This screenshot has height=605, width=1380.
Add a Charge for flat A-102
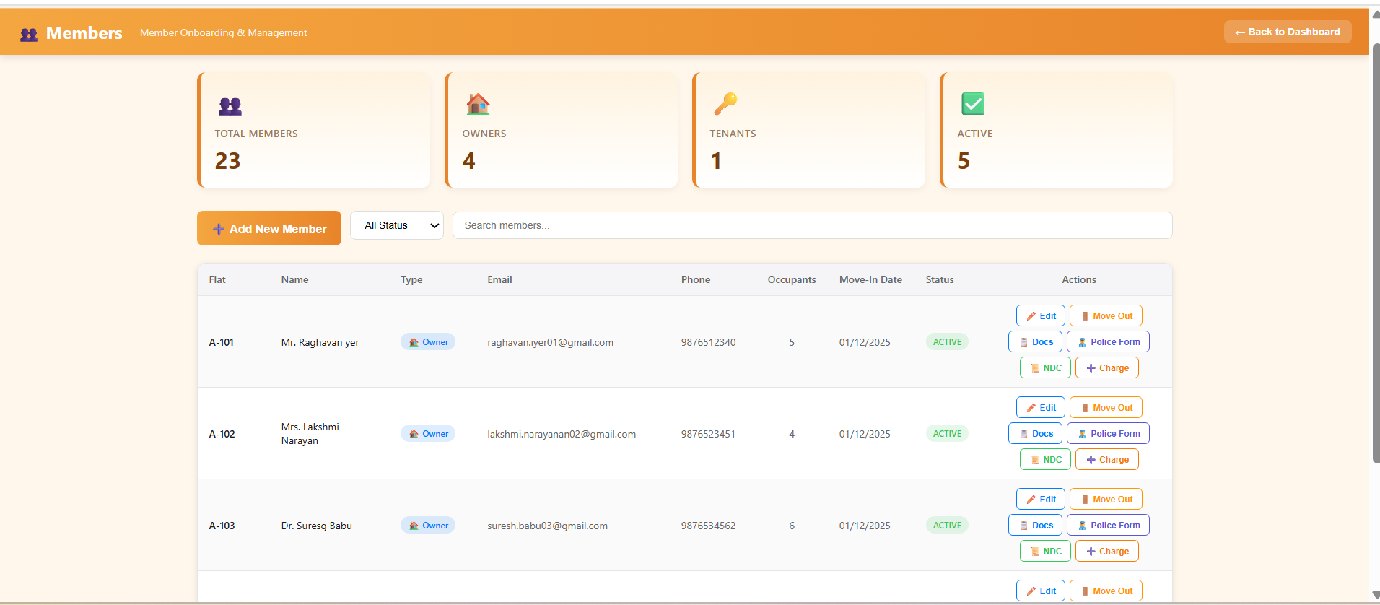[x=1106, y=460]
